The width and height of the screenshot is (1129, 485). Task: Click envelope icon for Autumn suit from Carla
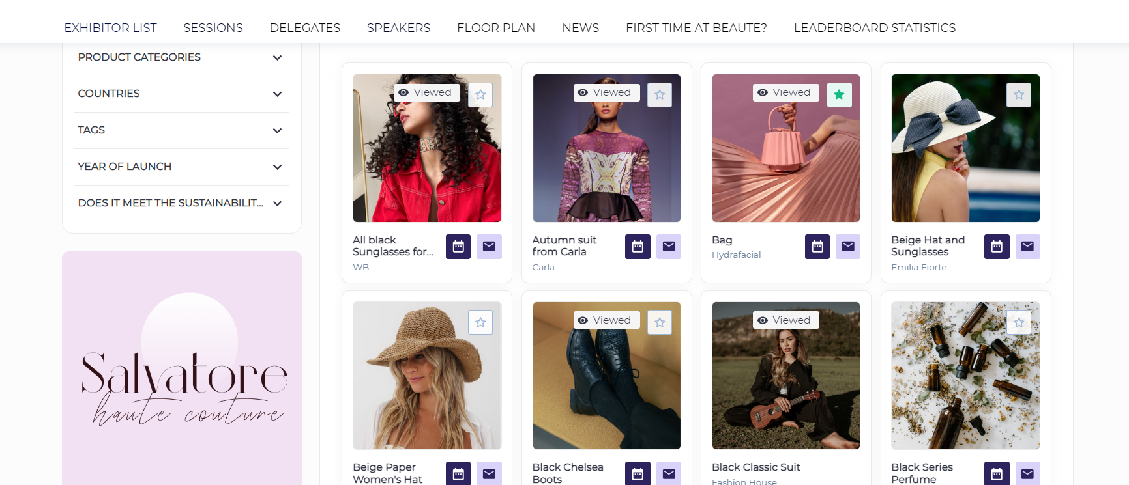(669, 247)
